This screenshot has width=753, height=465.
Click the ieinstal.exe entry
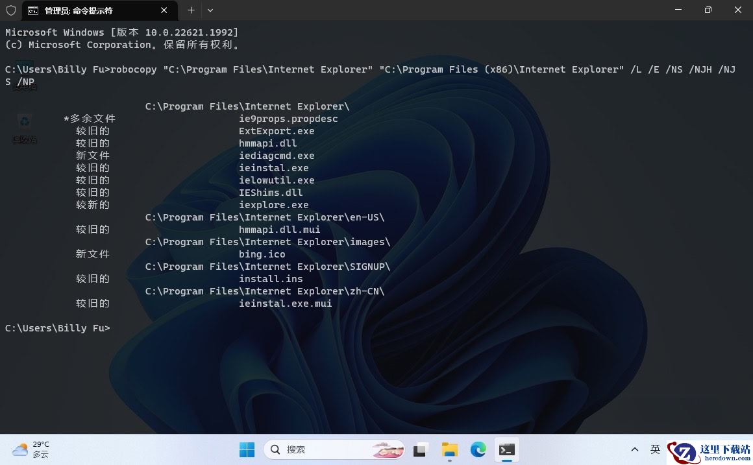click(274, 168)
